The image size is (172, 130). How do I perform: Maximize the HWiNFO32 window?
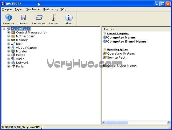[x=163, y=4]
